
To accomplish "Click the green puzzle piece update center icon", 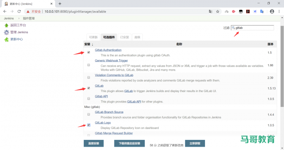I will coord(6,39).
